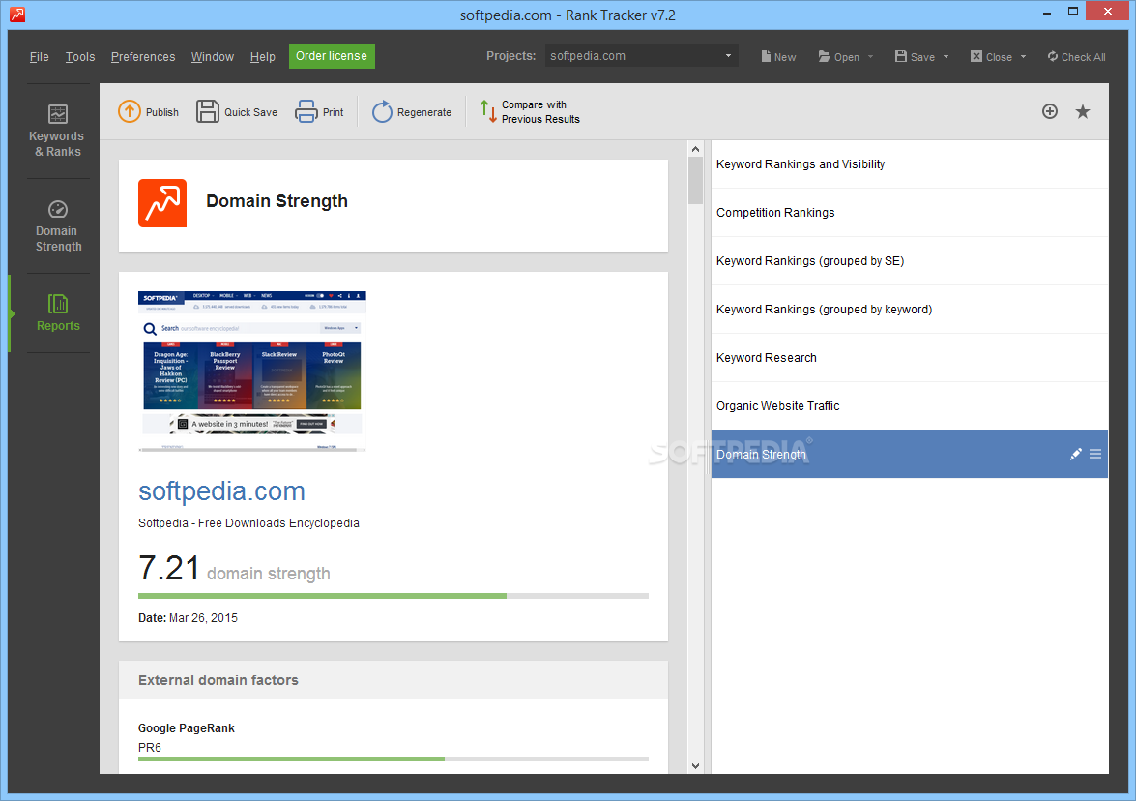The image size is (1136, 801).
Task: Select Keyword Rankings (grouped by SE)
Action: [x=909, y=261]
